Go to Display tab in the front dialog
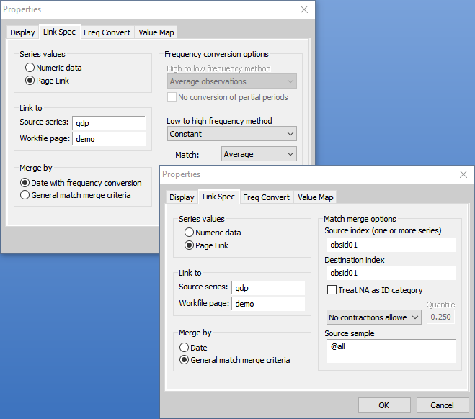Viewport: 475px width, 419px height. click(x=182, y=197)
